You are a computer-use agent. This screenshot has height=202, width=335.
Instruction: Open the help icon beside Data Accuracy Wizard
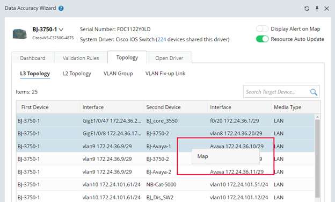61,9
